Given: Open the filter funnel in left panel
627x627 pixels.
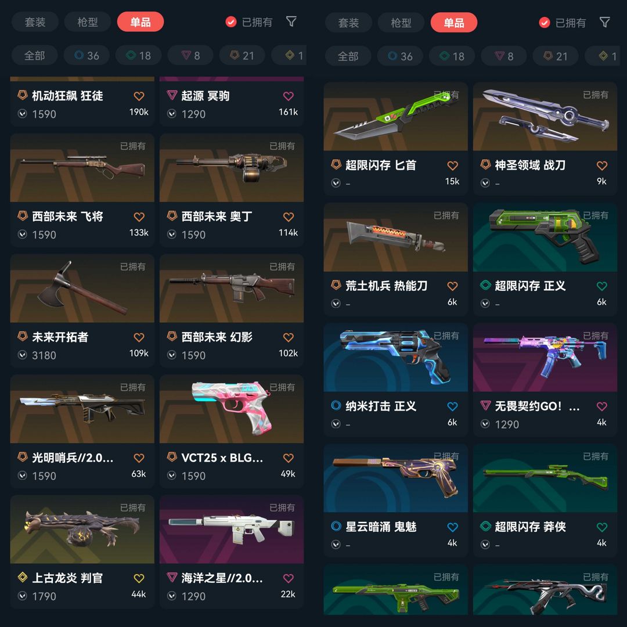Looking at the screenshot, I should pyautogui.click(x=291, y=21).
